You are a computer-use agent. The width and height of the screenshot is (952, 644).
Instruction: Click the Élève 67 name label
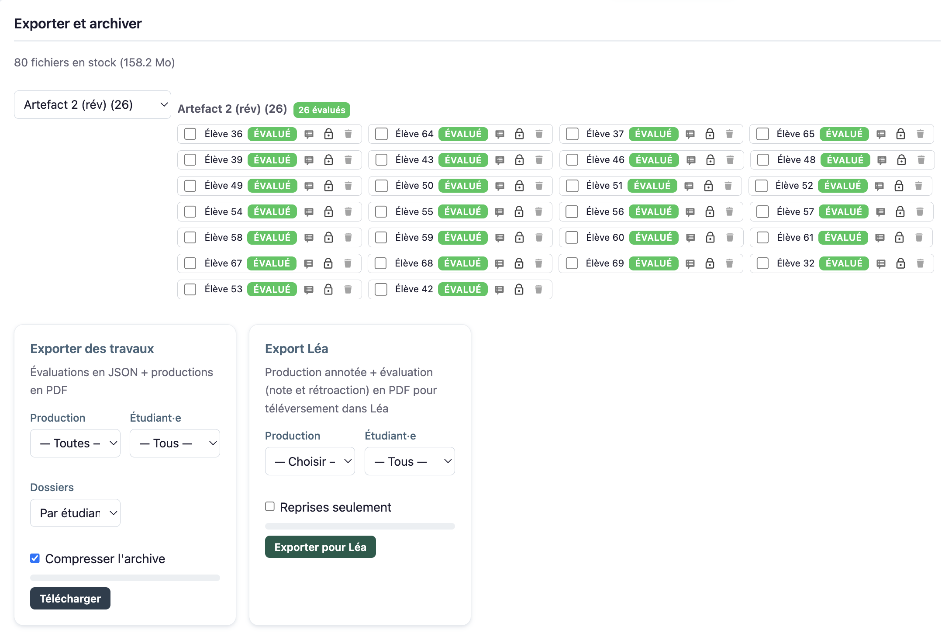pos(223,263)
